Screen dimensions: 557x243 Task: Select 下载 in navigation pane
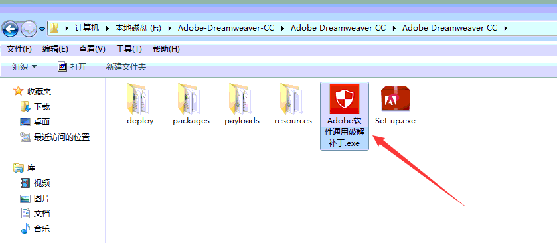click(42, 107)
